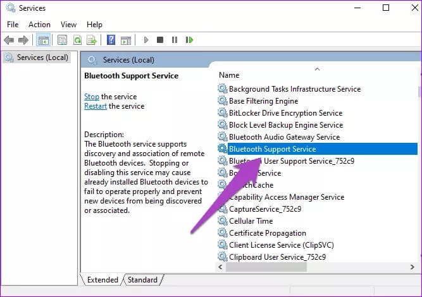Open the Action menu
Screen dimensions: 422x297
click(x=39, y=25)
